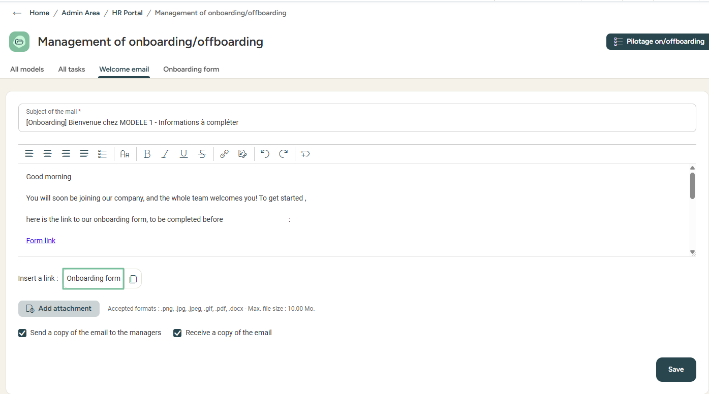Click the email body vertical scrollbar
The image size is (709, 394).
tap(692, 185)
